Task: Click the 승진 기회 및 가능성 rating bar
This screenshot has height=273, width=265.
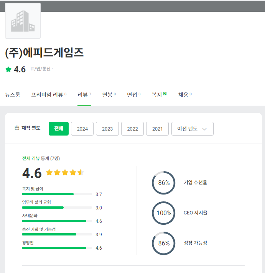Action: [x=57, y=234]
